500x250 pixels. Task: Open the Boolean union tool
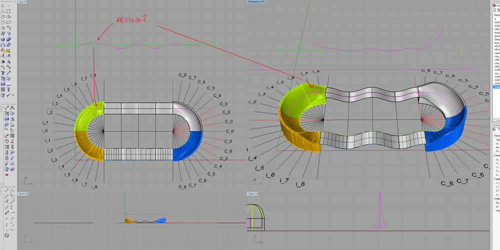click(8, 39)
